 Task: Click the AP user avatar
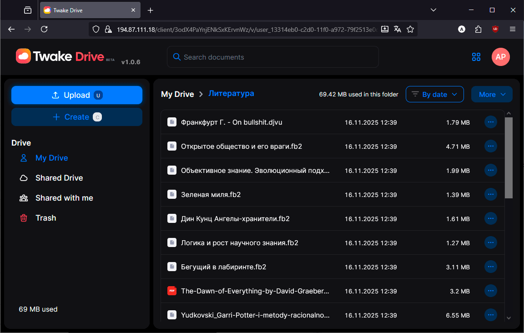(x=500, y=57)
